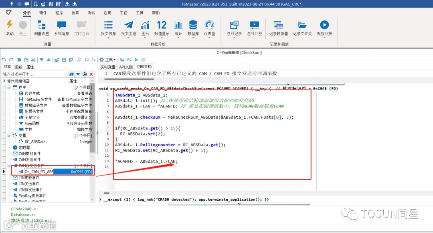Click the object tree vertical scrollbar
This screenshot has width=433, height=233.
[x=92, y=117]
